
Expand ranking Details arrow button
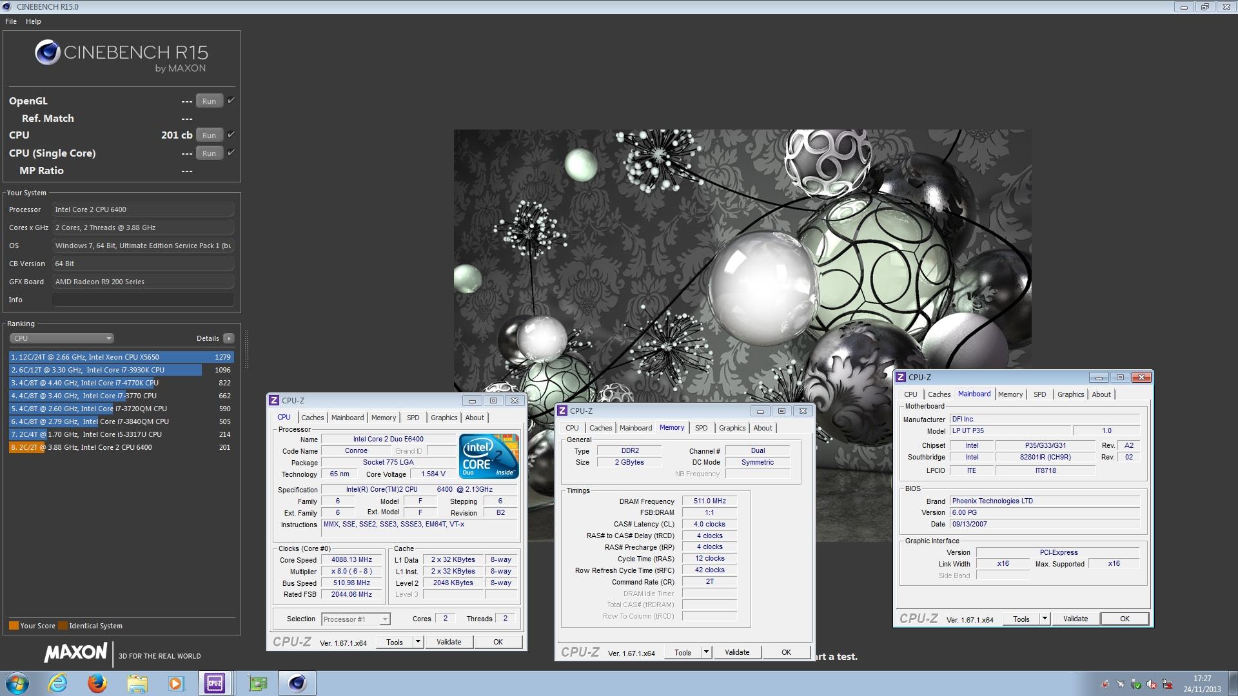tap(229, 338)
